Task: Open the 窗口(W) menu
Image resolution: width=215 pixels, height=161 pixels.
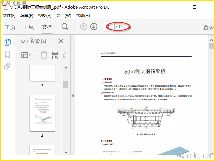Action: [x=64, y=16]
